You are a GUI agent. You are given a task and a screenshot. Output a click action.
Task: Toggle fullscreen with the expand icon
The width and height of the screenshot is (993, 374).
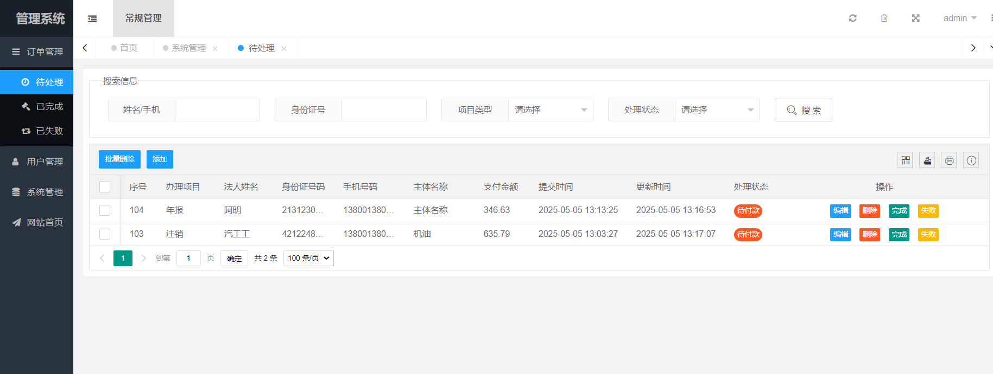click(x=915, y=18)
